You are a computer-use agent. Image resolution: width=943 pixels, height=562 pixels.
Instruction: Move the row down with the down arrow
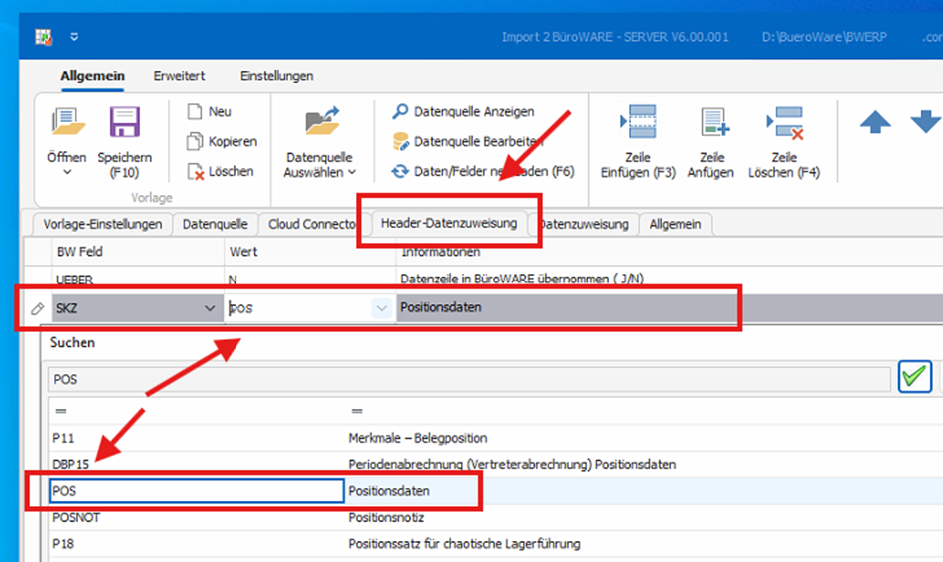(x=926, y=122)
